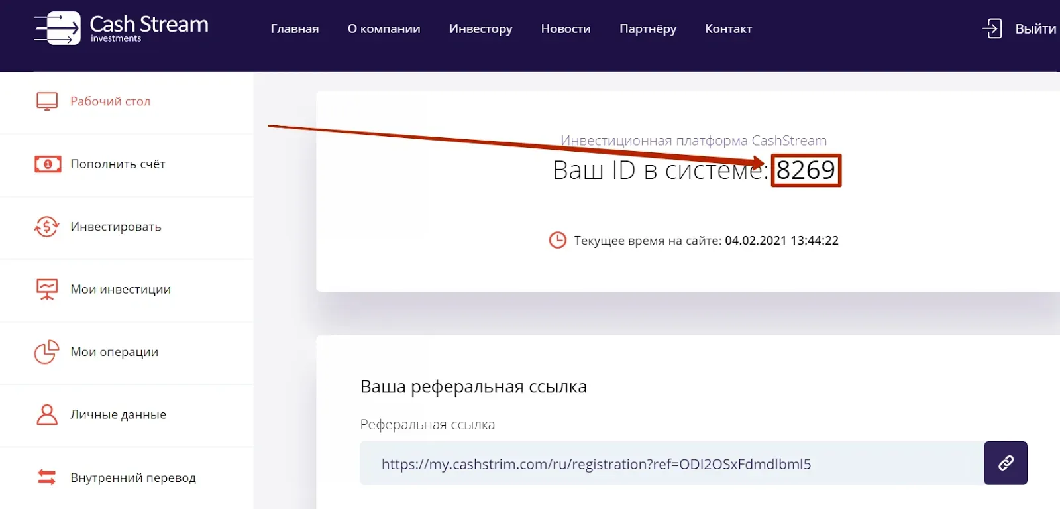This screenshot has height=509, width=1060.
Task: Click the Ваш ID в системе label
Action: [x=660, y=170]
